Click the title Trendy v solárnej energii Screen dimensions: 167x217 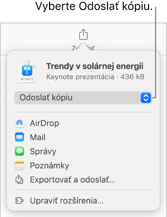[x=95, y=66]
